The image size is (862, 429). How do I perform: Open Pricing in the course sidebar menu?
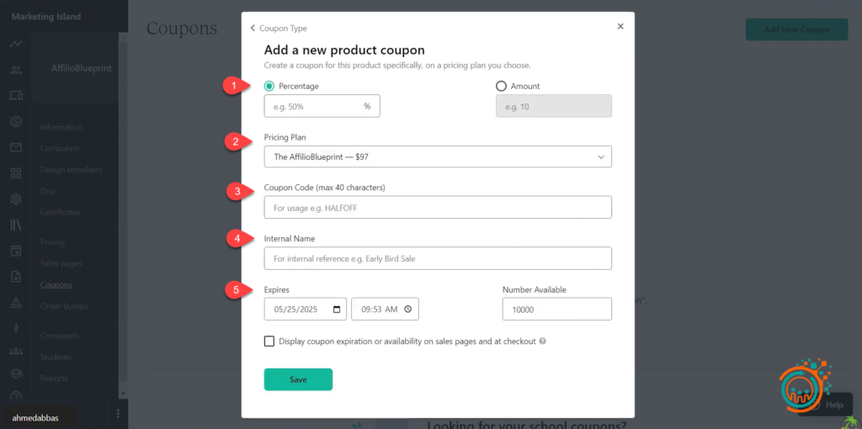(x=52, y=242)
